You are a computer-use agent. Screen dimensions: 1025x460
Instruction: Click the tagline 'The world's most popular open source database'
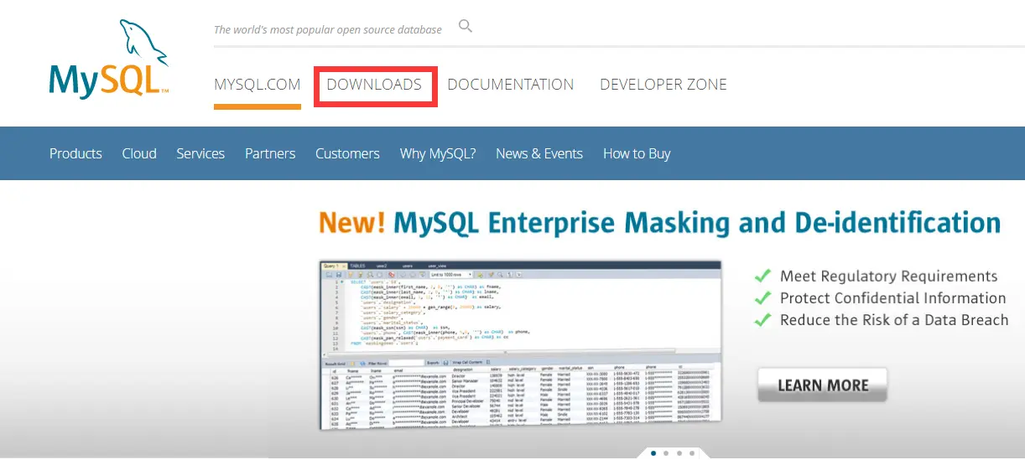pyautogui.click(x=328, y=29)
